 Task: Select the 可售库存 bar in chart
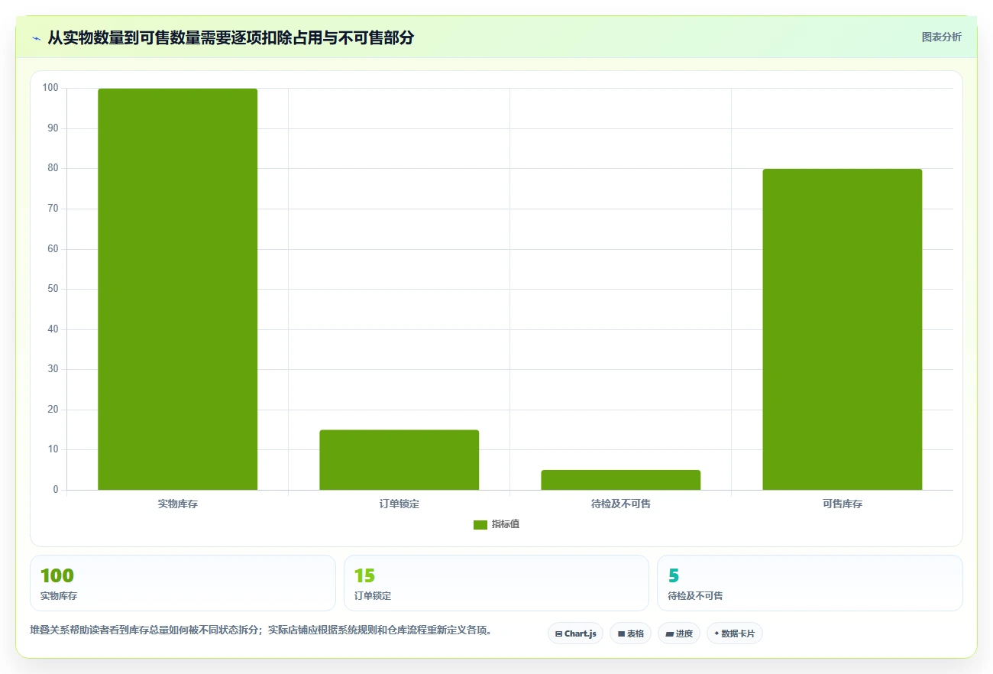842,329
